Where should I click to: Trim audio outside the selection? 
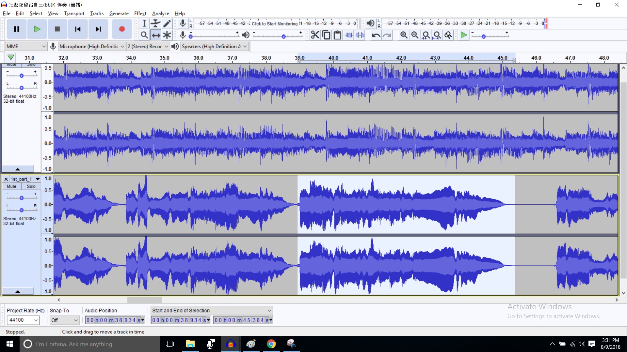(x=349, y=35)
